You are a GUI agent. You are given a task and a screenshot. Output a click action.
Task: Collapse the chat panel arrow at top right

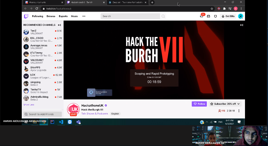(241, 25)
